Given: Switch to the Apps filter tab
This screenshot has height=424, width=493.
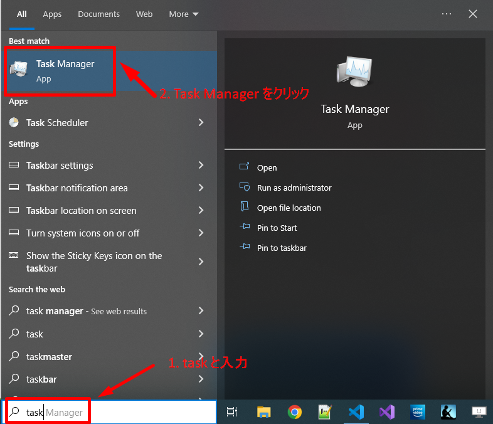Looking at the screenshot, I should click(52, 14).
